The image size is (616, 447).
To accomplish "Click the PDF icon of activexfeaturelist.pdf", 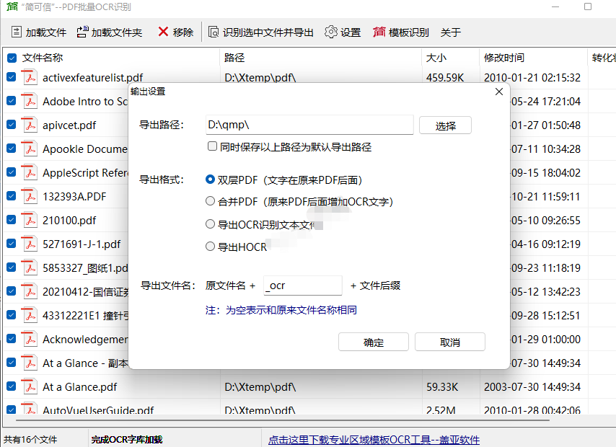I will click(x=29, y=78).
